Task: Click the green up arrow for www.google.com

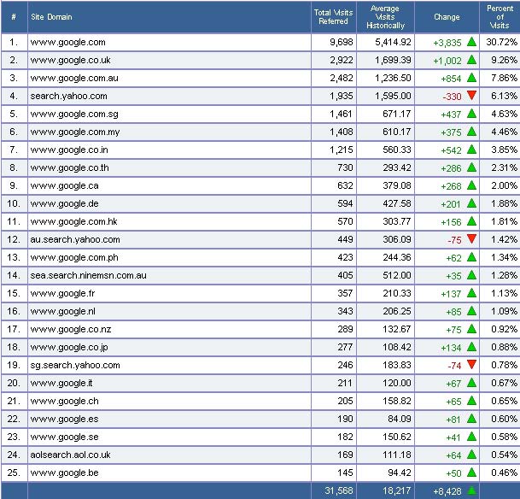Action: click(470, 41)
